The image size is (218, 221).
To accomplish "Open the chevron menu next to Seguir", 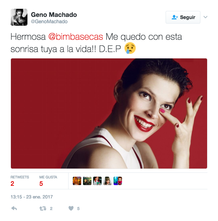I will pos(205,17).
